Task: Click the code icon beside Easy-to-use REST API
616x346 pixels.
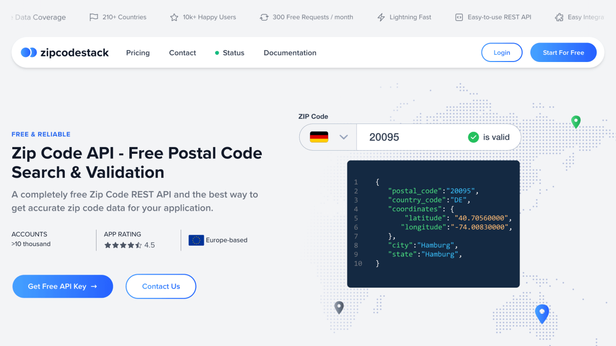Action: coord(459,17)
